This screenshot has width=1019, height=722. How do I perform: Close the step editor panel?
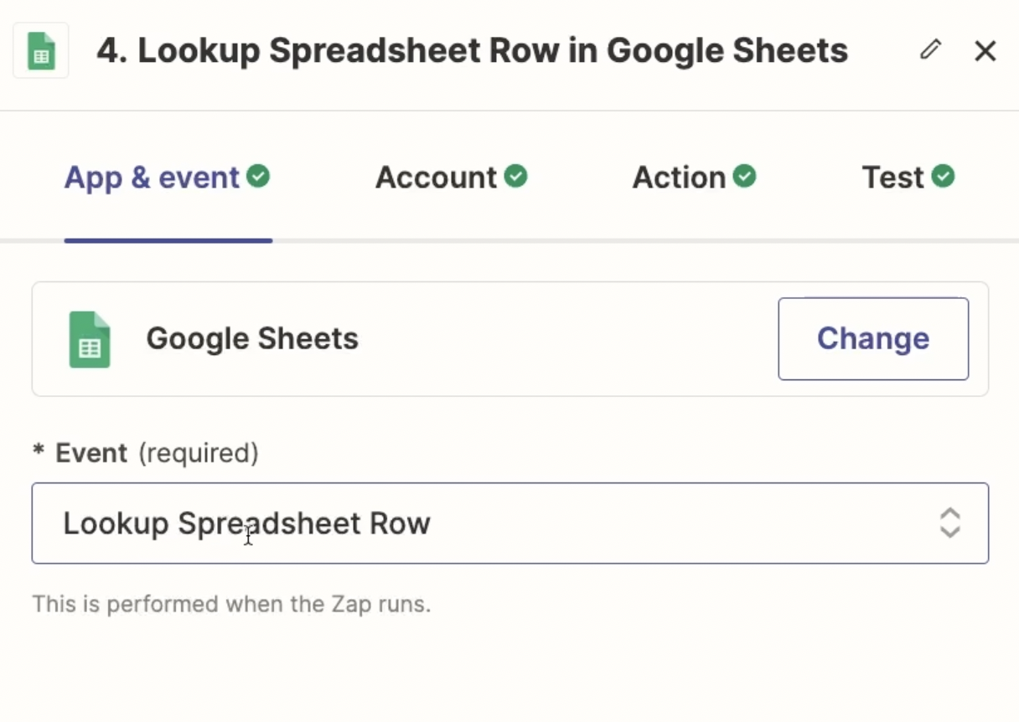click(985, 51)
